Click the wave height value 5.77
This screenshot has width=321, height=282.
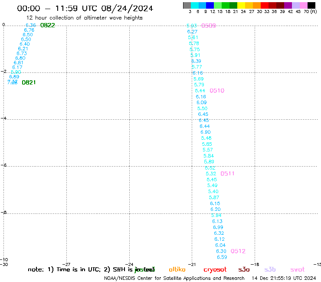197,67
